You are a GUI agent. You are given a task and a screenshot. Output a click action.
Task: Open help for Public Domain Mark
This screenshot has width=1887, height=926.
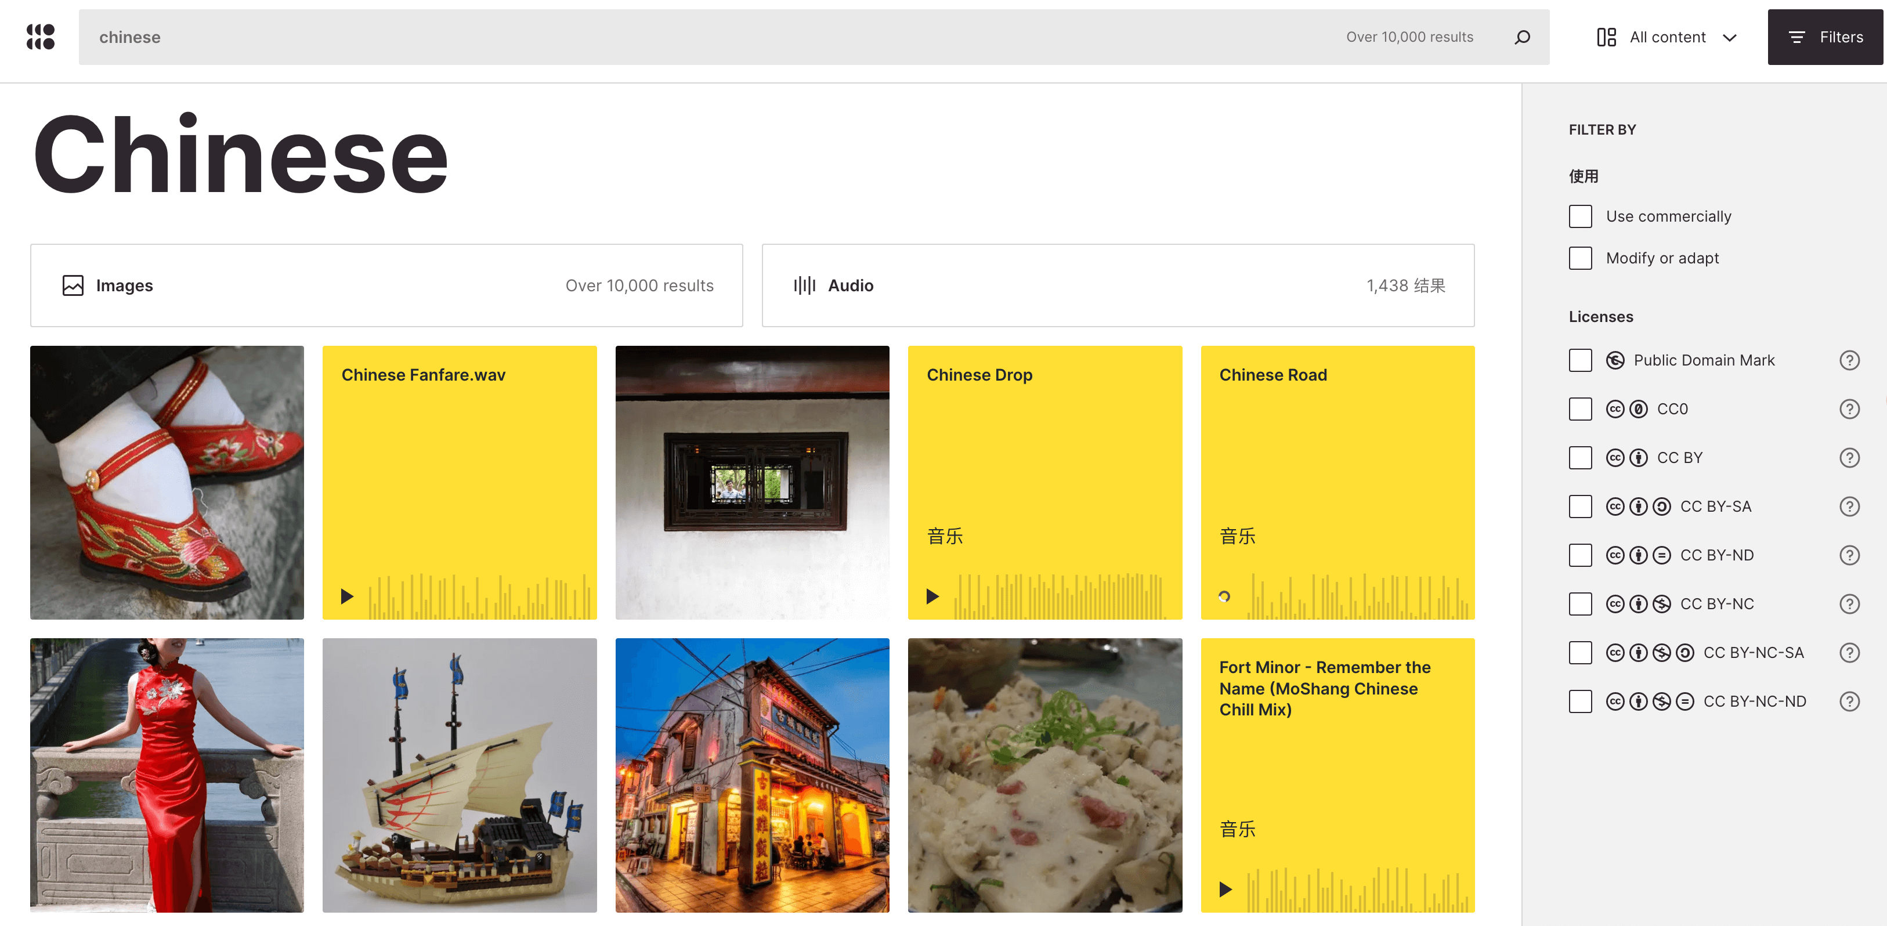(x=1849, y=360)
